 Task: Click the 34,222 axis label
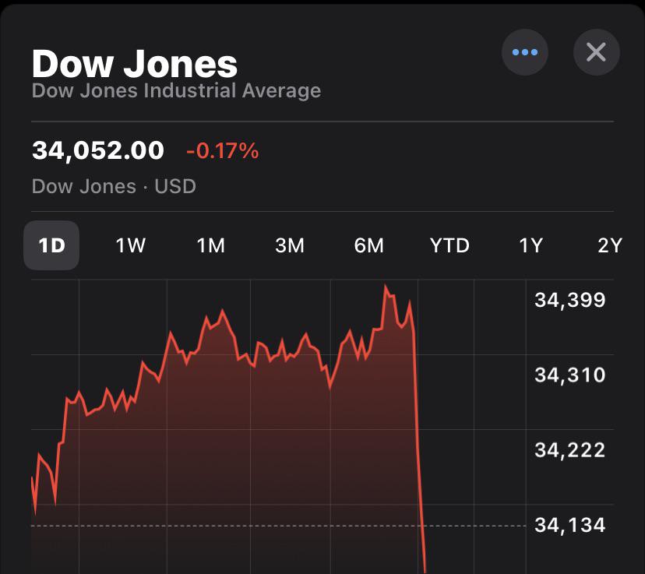click(569, 450)
